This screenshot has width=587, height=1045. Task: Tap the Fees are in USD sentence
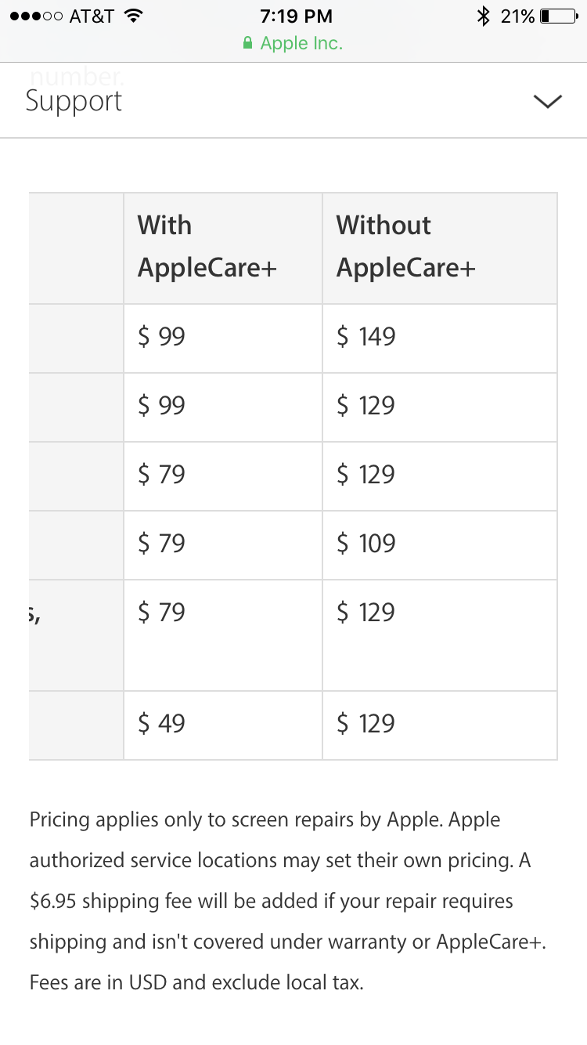click(196, 982)
